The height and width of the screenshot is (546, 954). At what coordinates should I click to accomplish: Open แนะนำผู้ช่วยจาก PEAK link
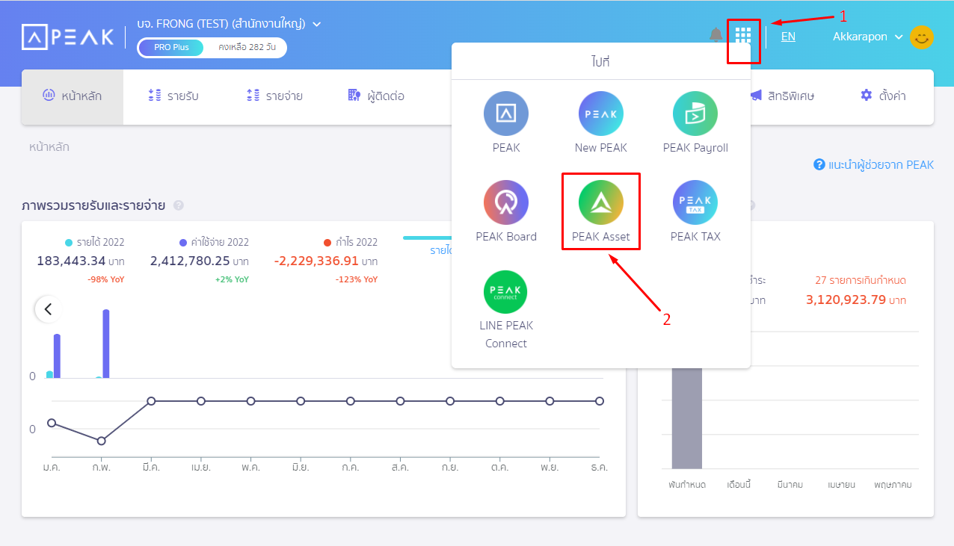(x=881, y=164)
